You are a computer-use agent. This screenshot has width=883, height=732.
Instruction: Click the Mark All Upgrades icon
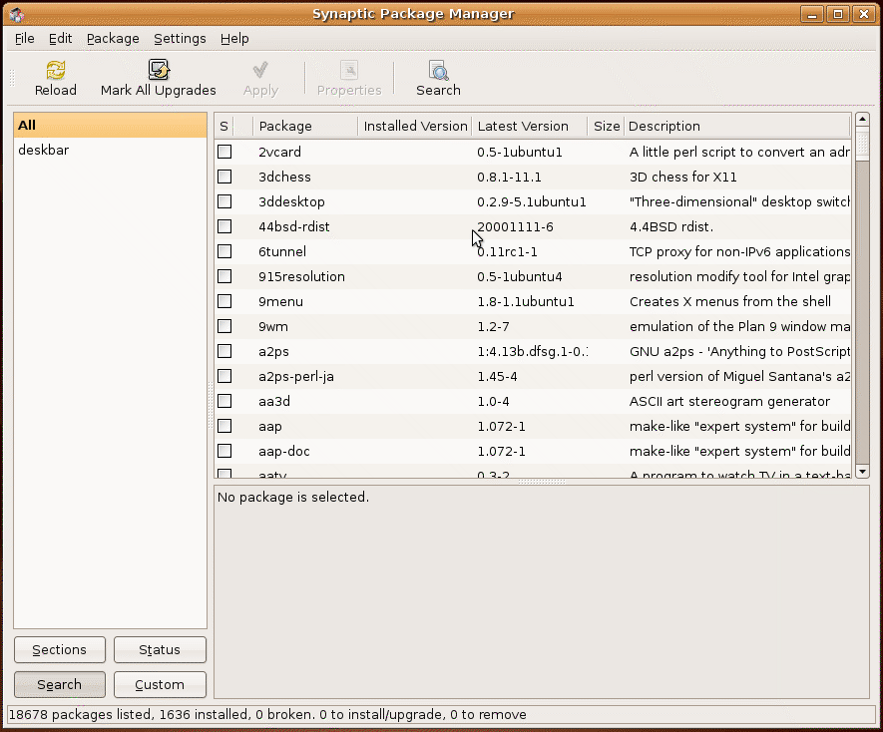click(x=159, y=70)
